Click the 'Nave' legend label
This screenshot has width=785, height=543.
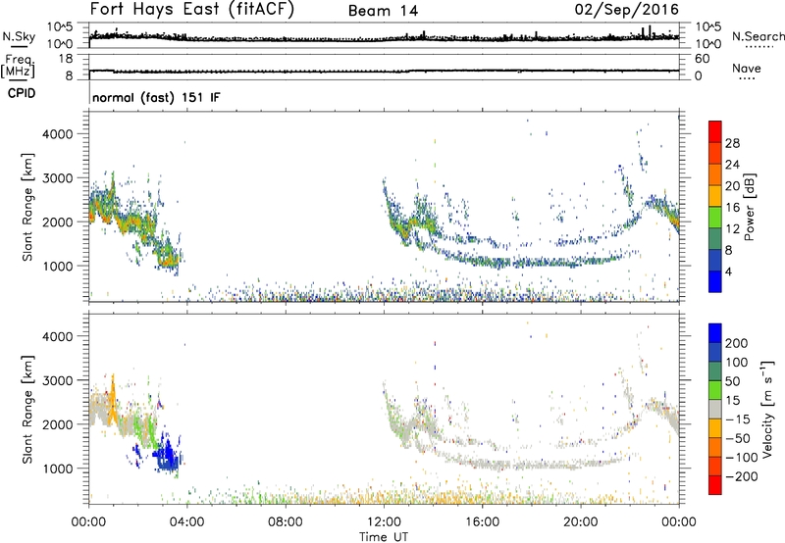click(x=746, y=68)
